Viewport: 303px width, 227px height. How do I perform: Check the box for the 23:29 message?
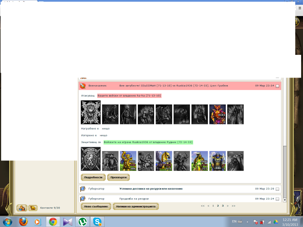277,189
